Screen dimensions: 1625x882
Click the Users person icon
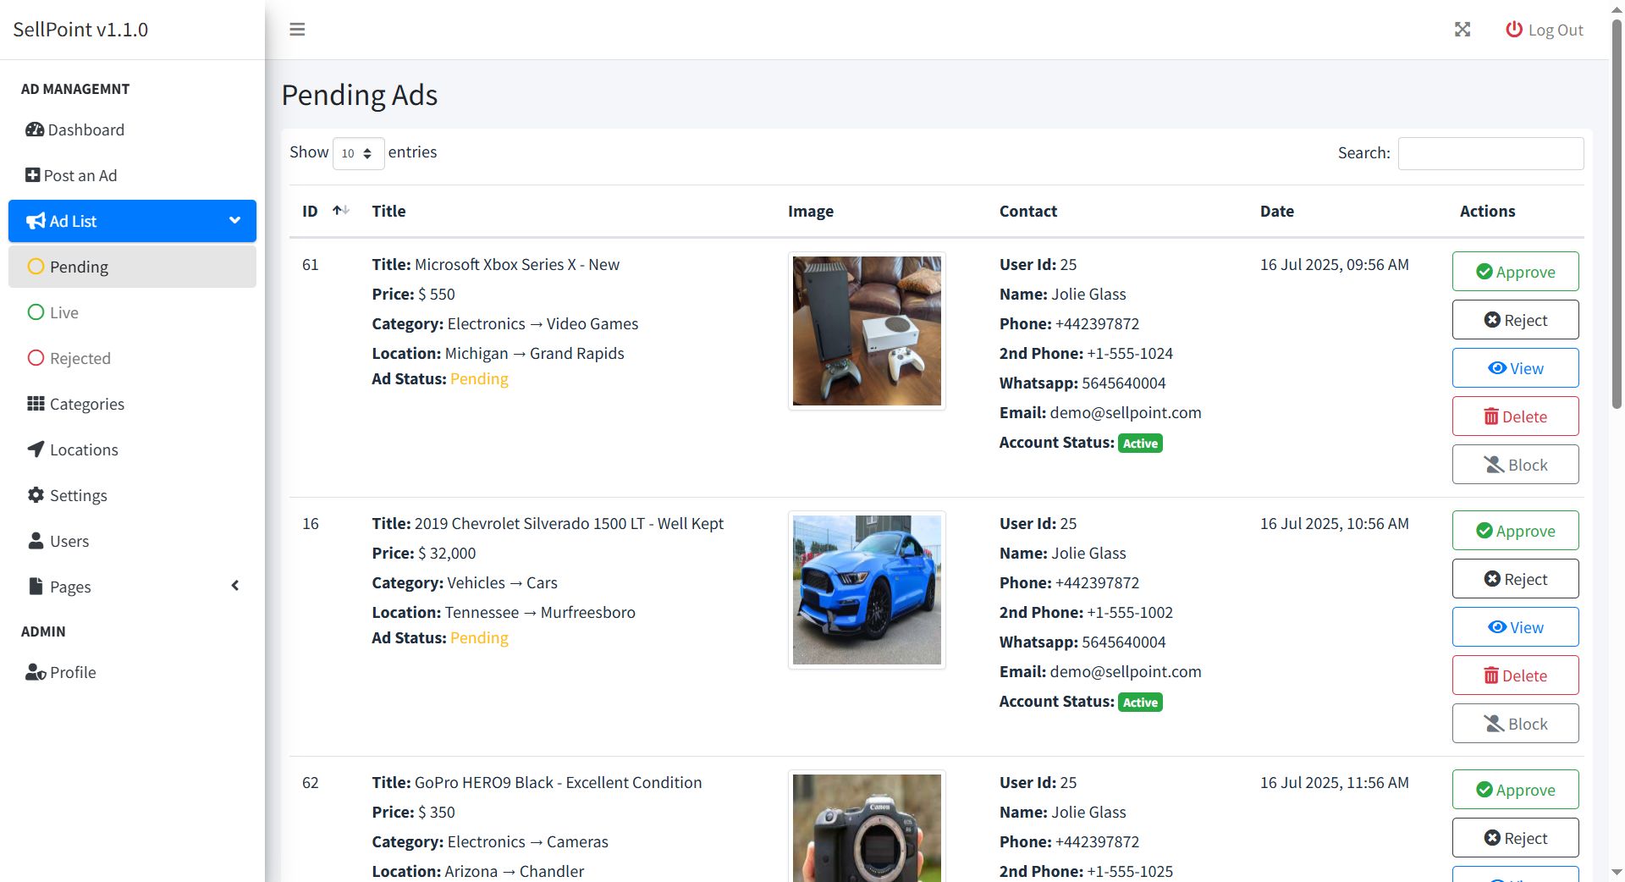(x=36, y=541)
